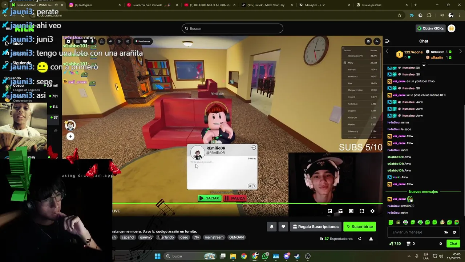Click the Obtén KICKs button

click(430, 28)
